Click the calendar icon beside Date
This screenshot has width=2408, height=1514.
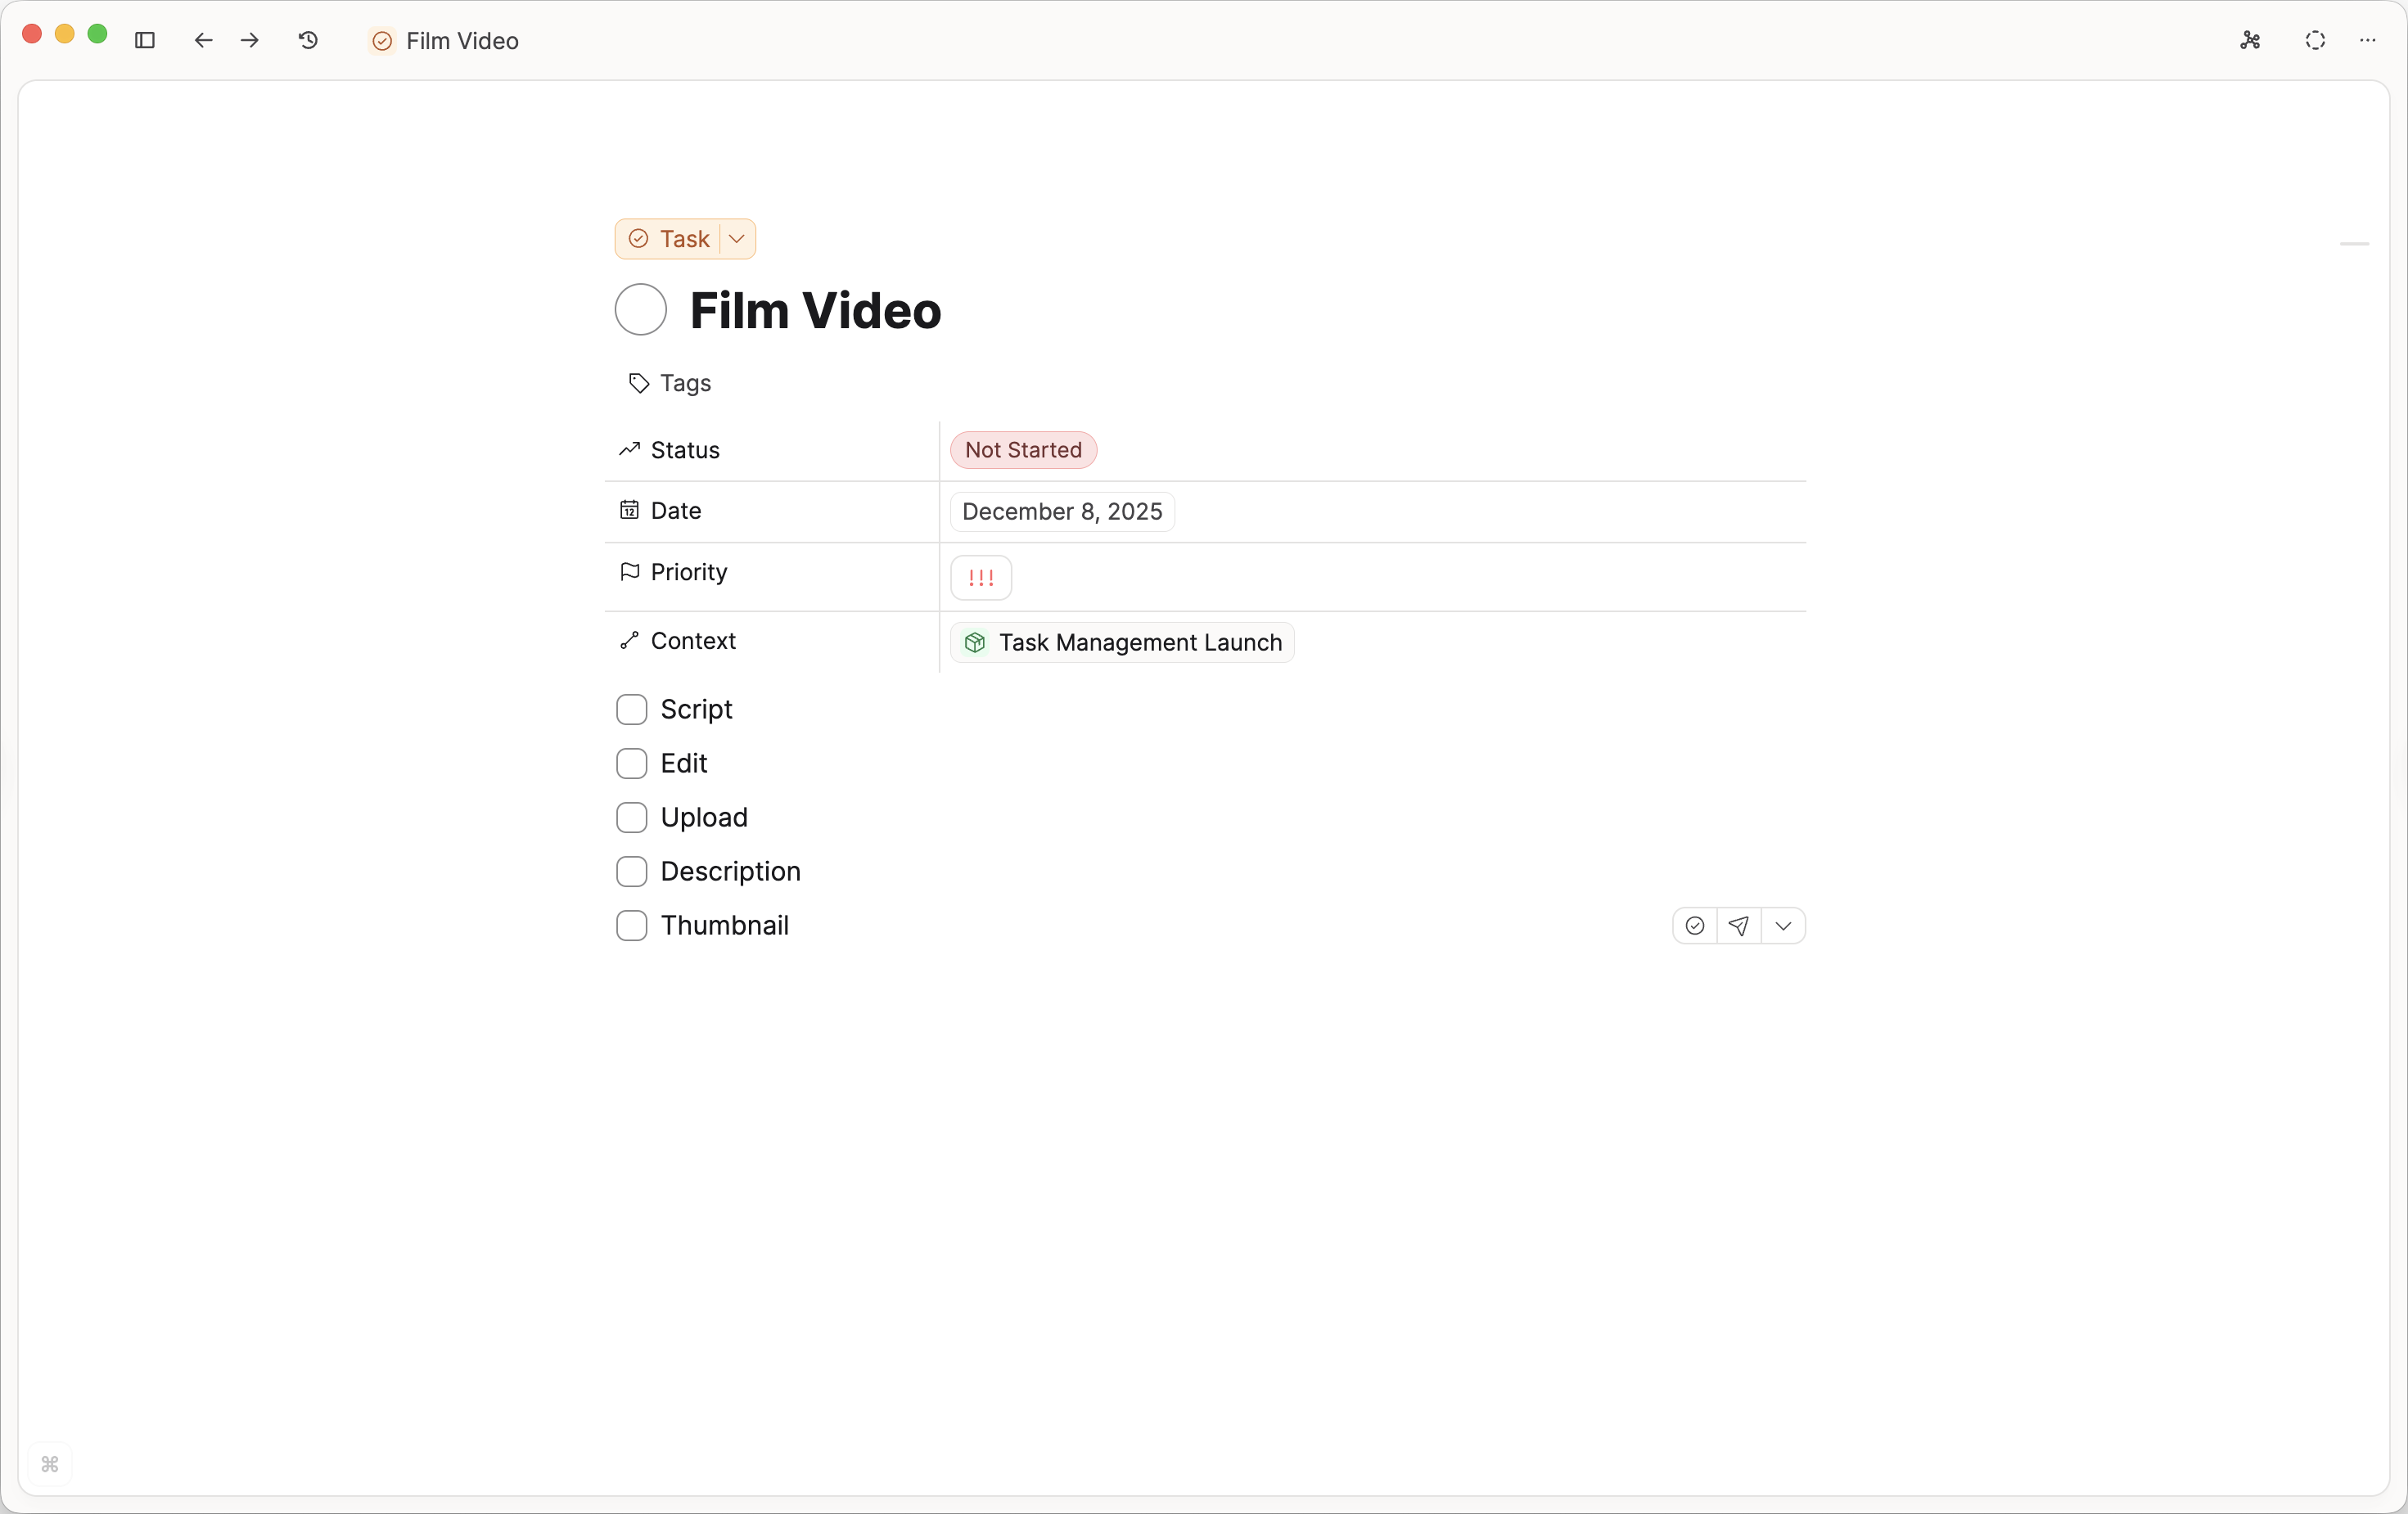click(628, 511)
